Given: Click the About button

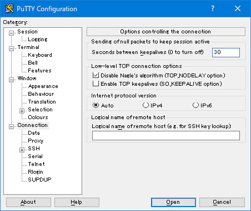Looking at the screenshot, I should coord(28,202).
